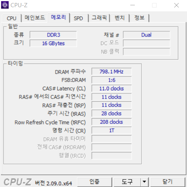Click the 주기 시간 (tRAS) label
187x187 pixels.
[x=66, y=114]
